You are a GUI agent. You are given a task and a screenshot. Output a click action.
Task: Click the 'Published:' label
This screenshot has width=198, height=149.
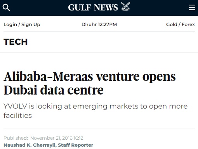tap(16, 138)
